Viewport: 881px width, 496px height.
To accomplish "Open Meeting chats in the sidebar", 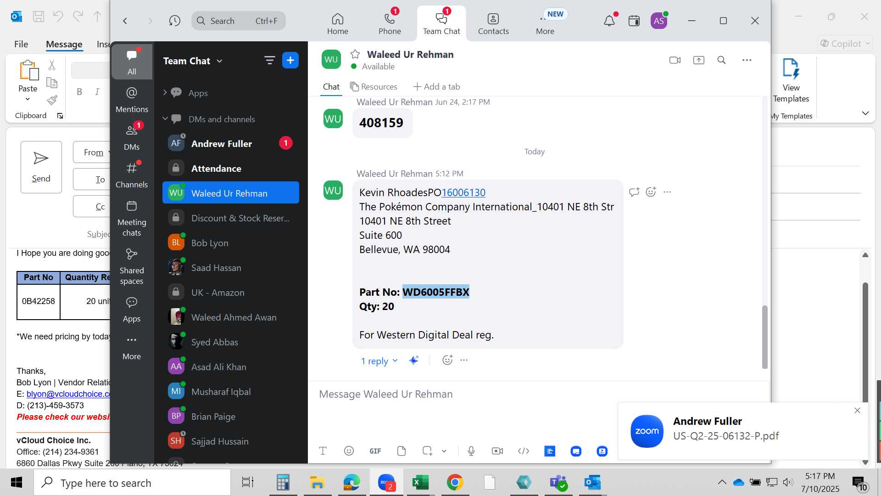I will tap(132, 218).
